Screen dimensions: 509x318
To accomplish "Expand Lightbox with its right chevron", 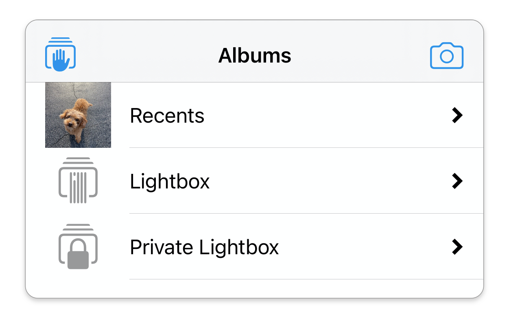I will click(457, 181).
